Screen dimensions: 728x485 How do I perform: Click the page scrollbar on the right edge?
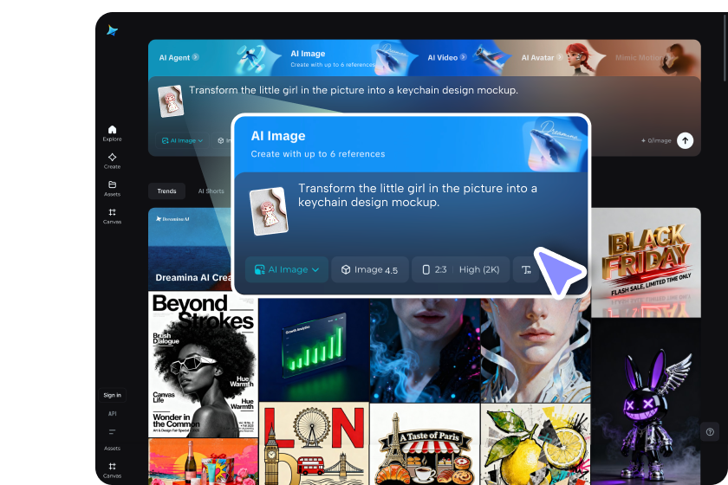(x=725, y=50)
